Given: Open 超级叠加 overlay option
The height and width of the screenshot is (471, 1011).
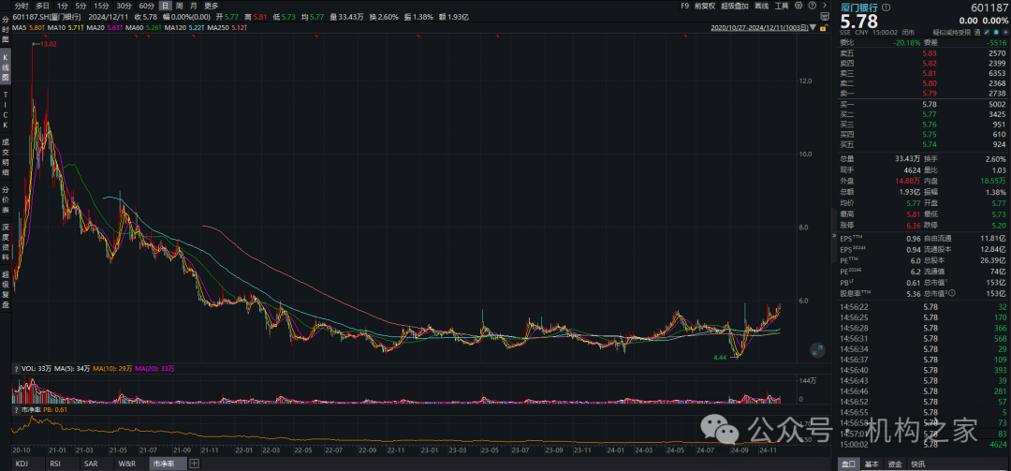Looking at the screenshot, I should (x=735, y=6).
